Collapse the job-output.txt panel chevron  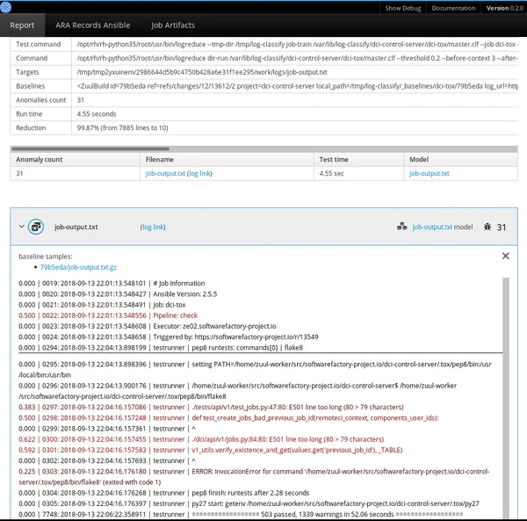[x=21, y=227]
